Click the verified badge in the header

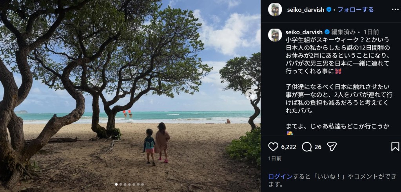point(329,10)
